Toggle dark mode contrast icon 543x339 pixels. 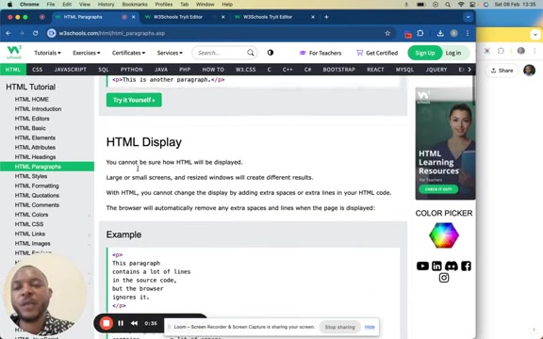coord(271,53)
